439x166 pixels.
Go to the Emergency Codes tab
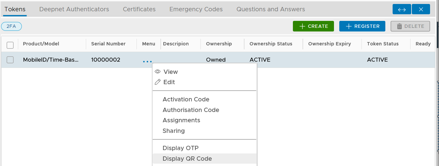coord(196,9)
